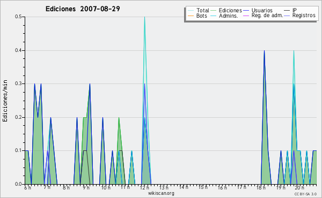
Task: Click the wikiscan.org link below the chart
Action: click(x=161, y=193)
